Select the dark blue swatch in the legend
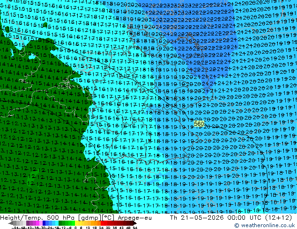297x229 pixels. coord(44,223)
